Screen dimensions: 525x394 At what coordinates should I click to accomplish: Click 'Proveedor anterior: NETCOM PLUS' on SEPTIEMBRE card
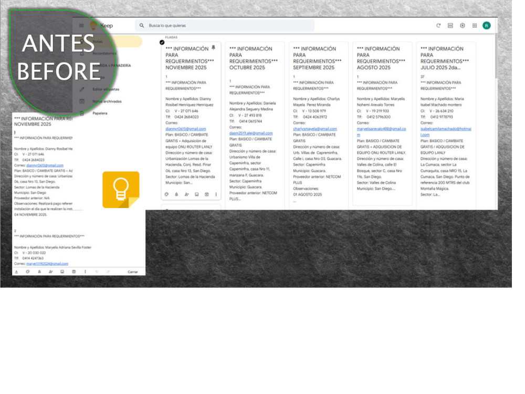(317, 180)
